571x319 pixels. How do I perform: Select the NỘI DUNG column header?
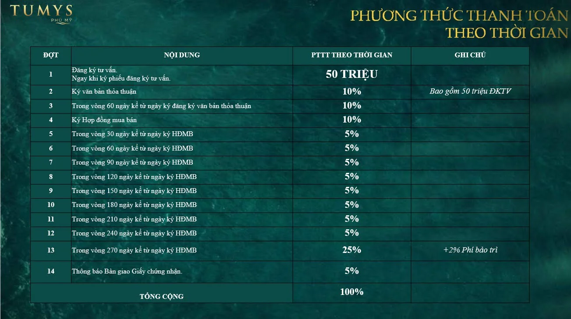(x=182, y=55)
